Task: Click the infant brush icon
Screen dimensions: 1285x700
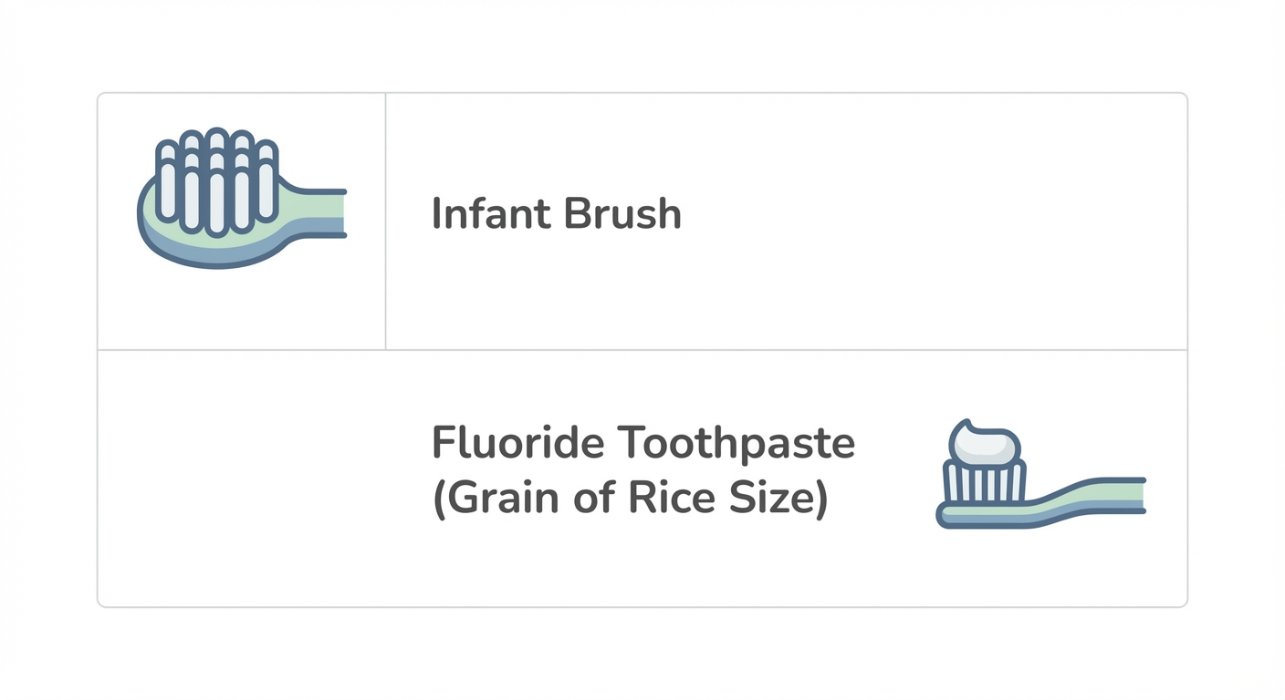Action: click(x=239, y=199)
